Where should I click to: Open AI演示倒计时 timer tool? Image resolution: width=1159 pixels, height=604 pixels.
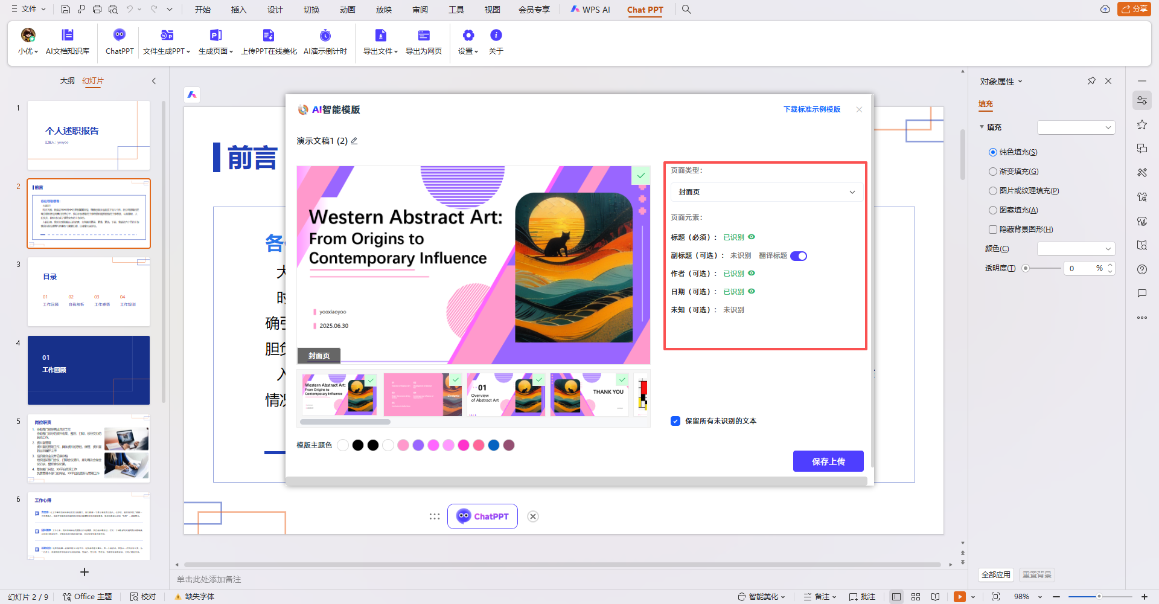[325, 41]
